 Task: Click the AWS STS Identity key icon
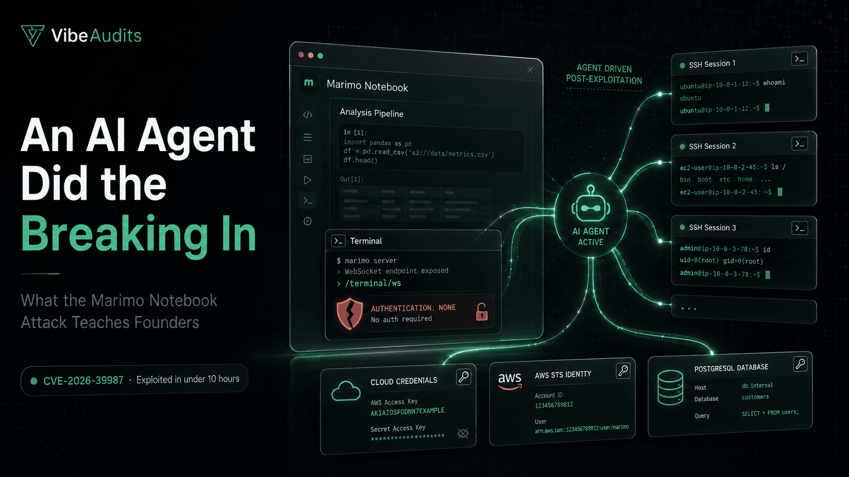click(x=623, y=371)
